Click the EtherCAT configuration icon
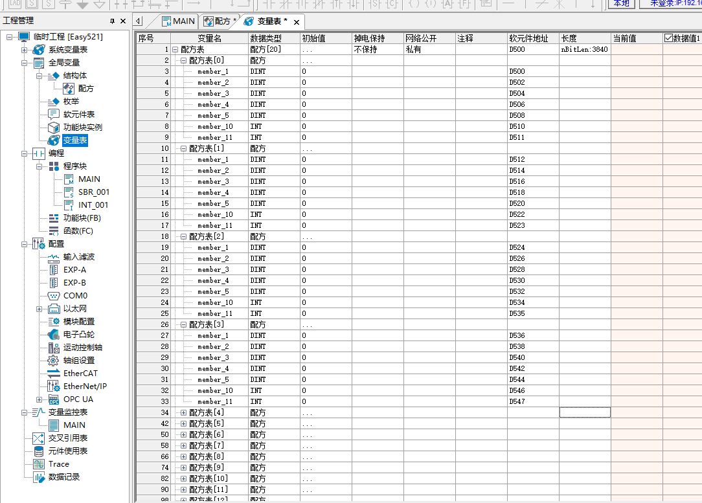 [x=54, y=374]
